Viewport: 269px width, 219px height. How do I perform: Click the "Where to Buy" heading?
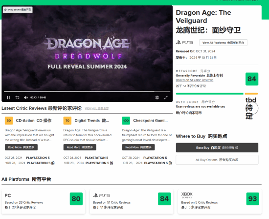click(191, 136)
